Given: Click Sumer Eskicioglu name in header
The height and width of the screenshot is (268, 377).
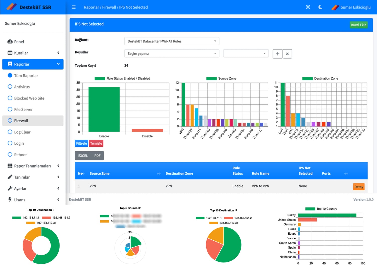Looking at the screenshot, I should point(355,7).
